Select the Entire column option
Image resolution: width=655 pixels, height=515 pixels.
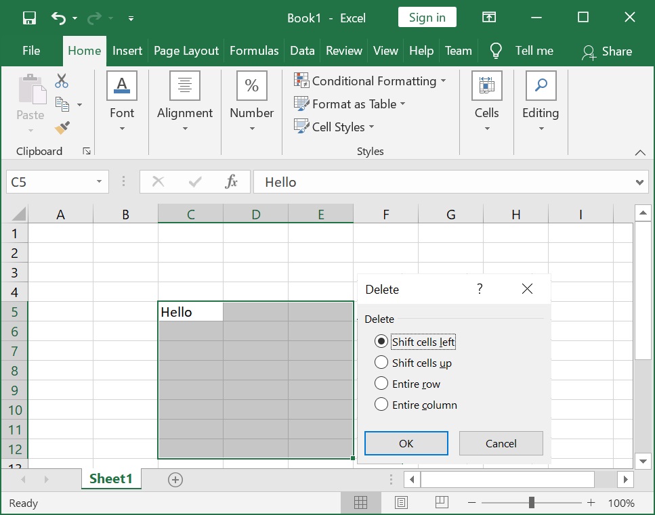(x=416, y=405)
